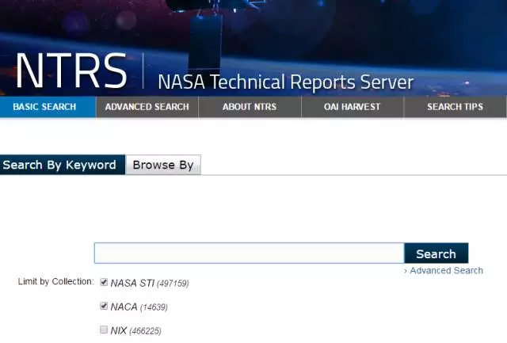Focus the keyword search input box
The width and height of the screenshot is (507, 343).
(250, 253)
